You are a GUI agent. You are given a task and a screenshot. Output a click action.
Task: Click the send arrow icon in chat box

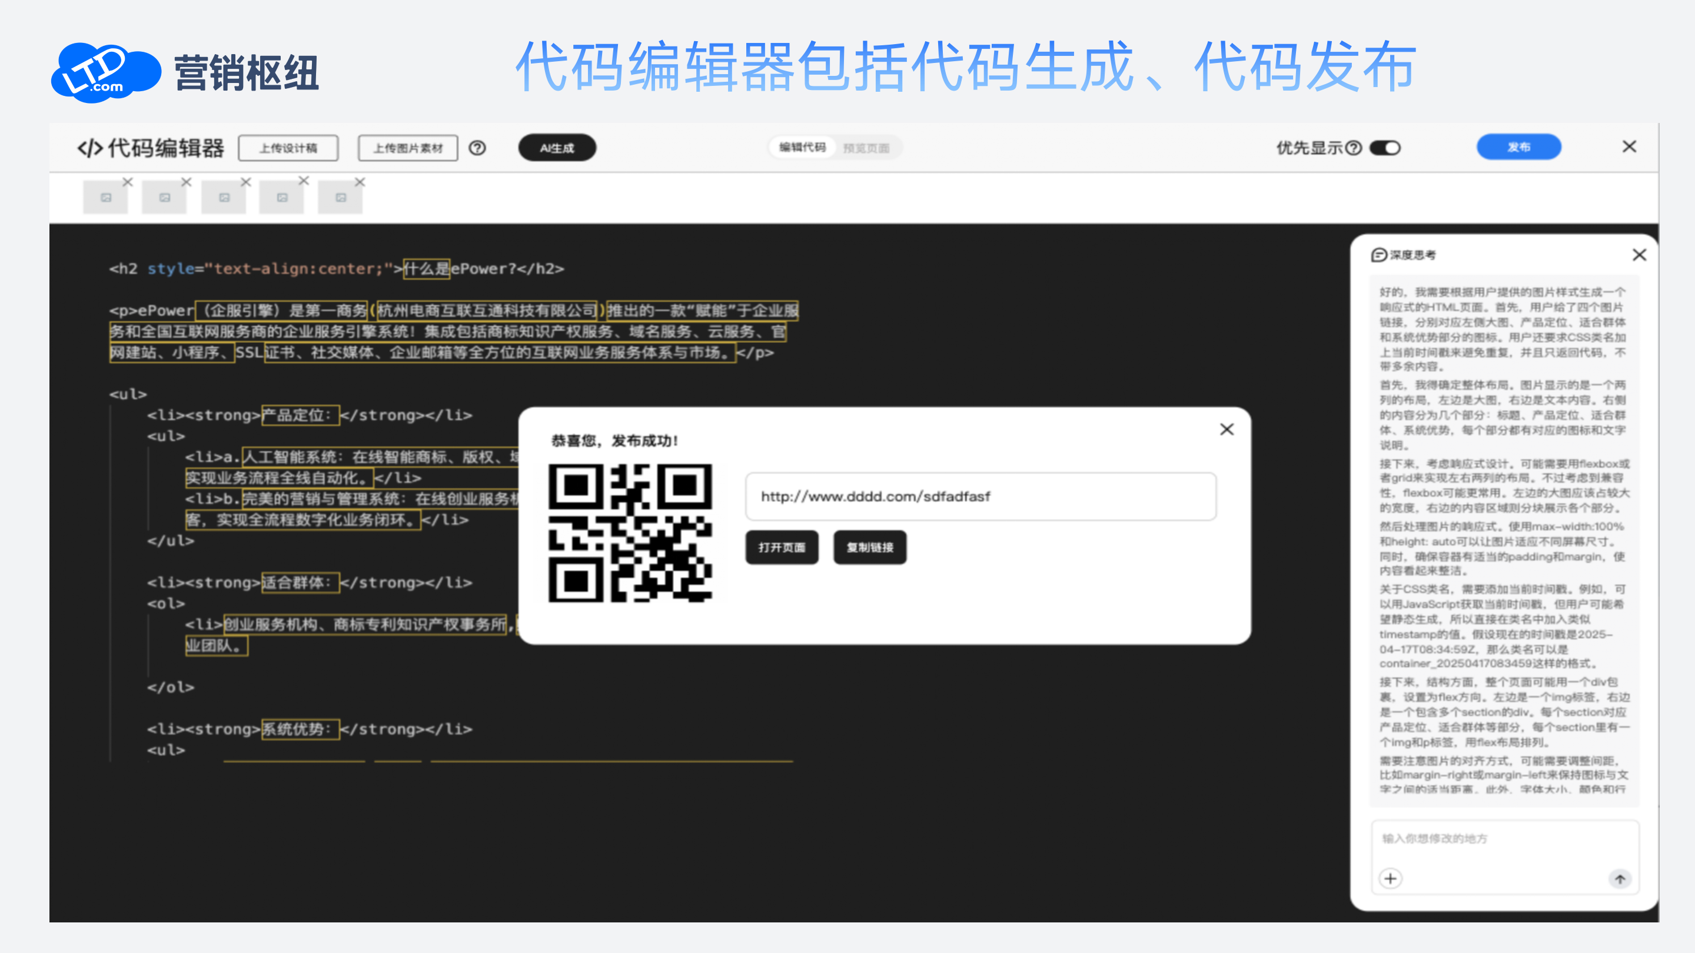[1620, 879]
